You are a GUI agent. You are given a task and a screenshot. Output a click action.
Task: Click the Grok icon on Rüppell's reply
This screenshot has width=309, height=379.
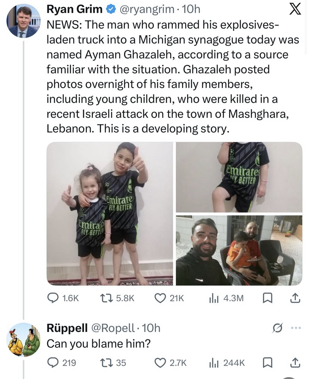coord(277,328)
